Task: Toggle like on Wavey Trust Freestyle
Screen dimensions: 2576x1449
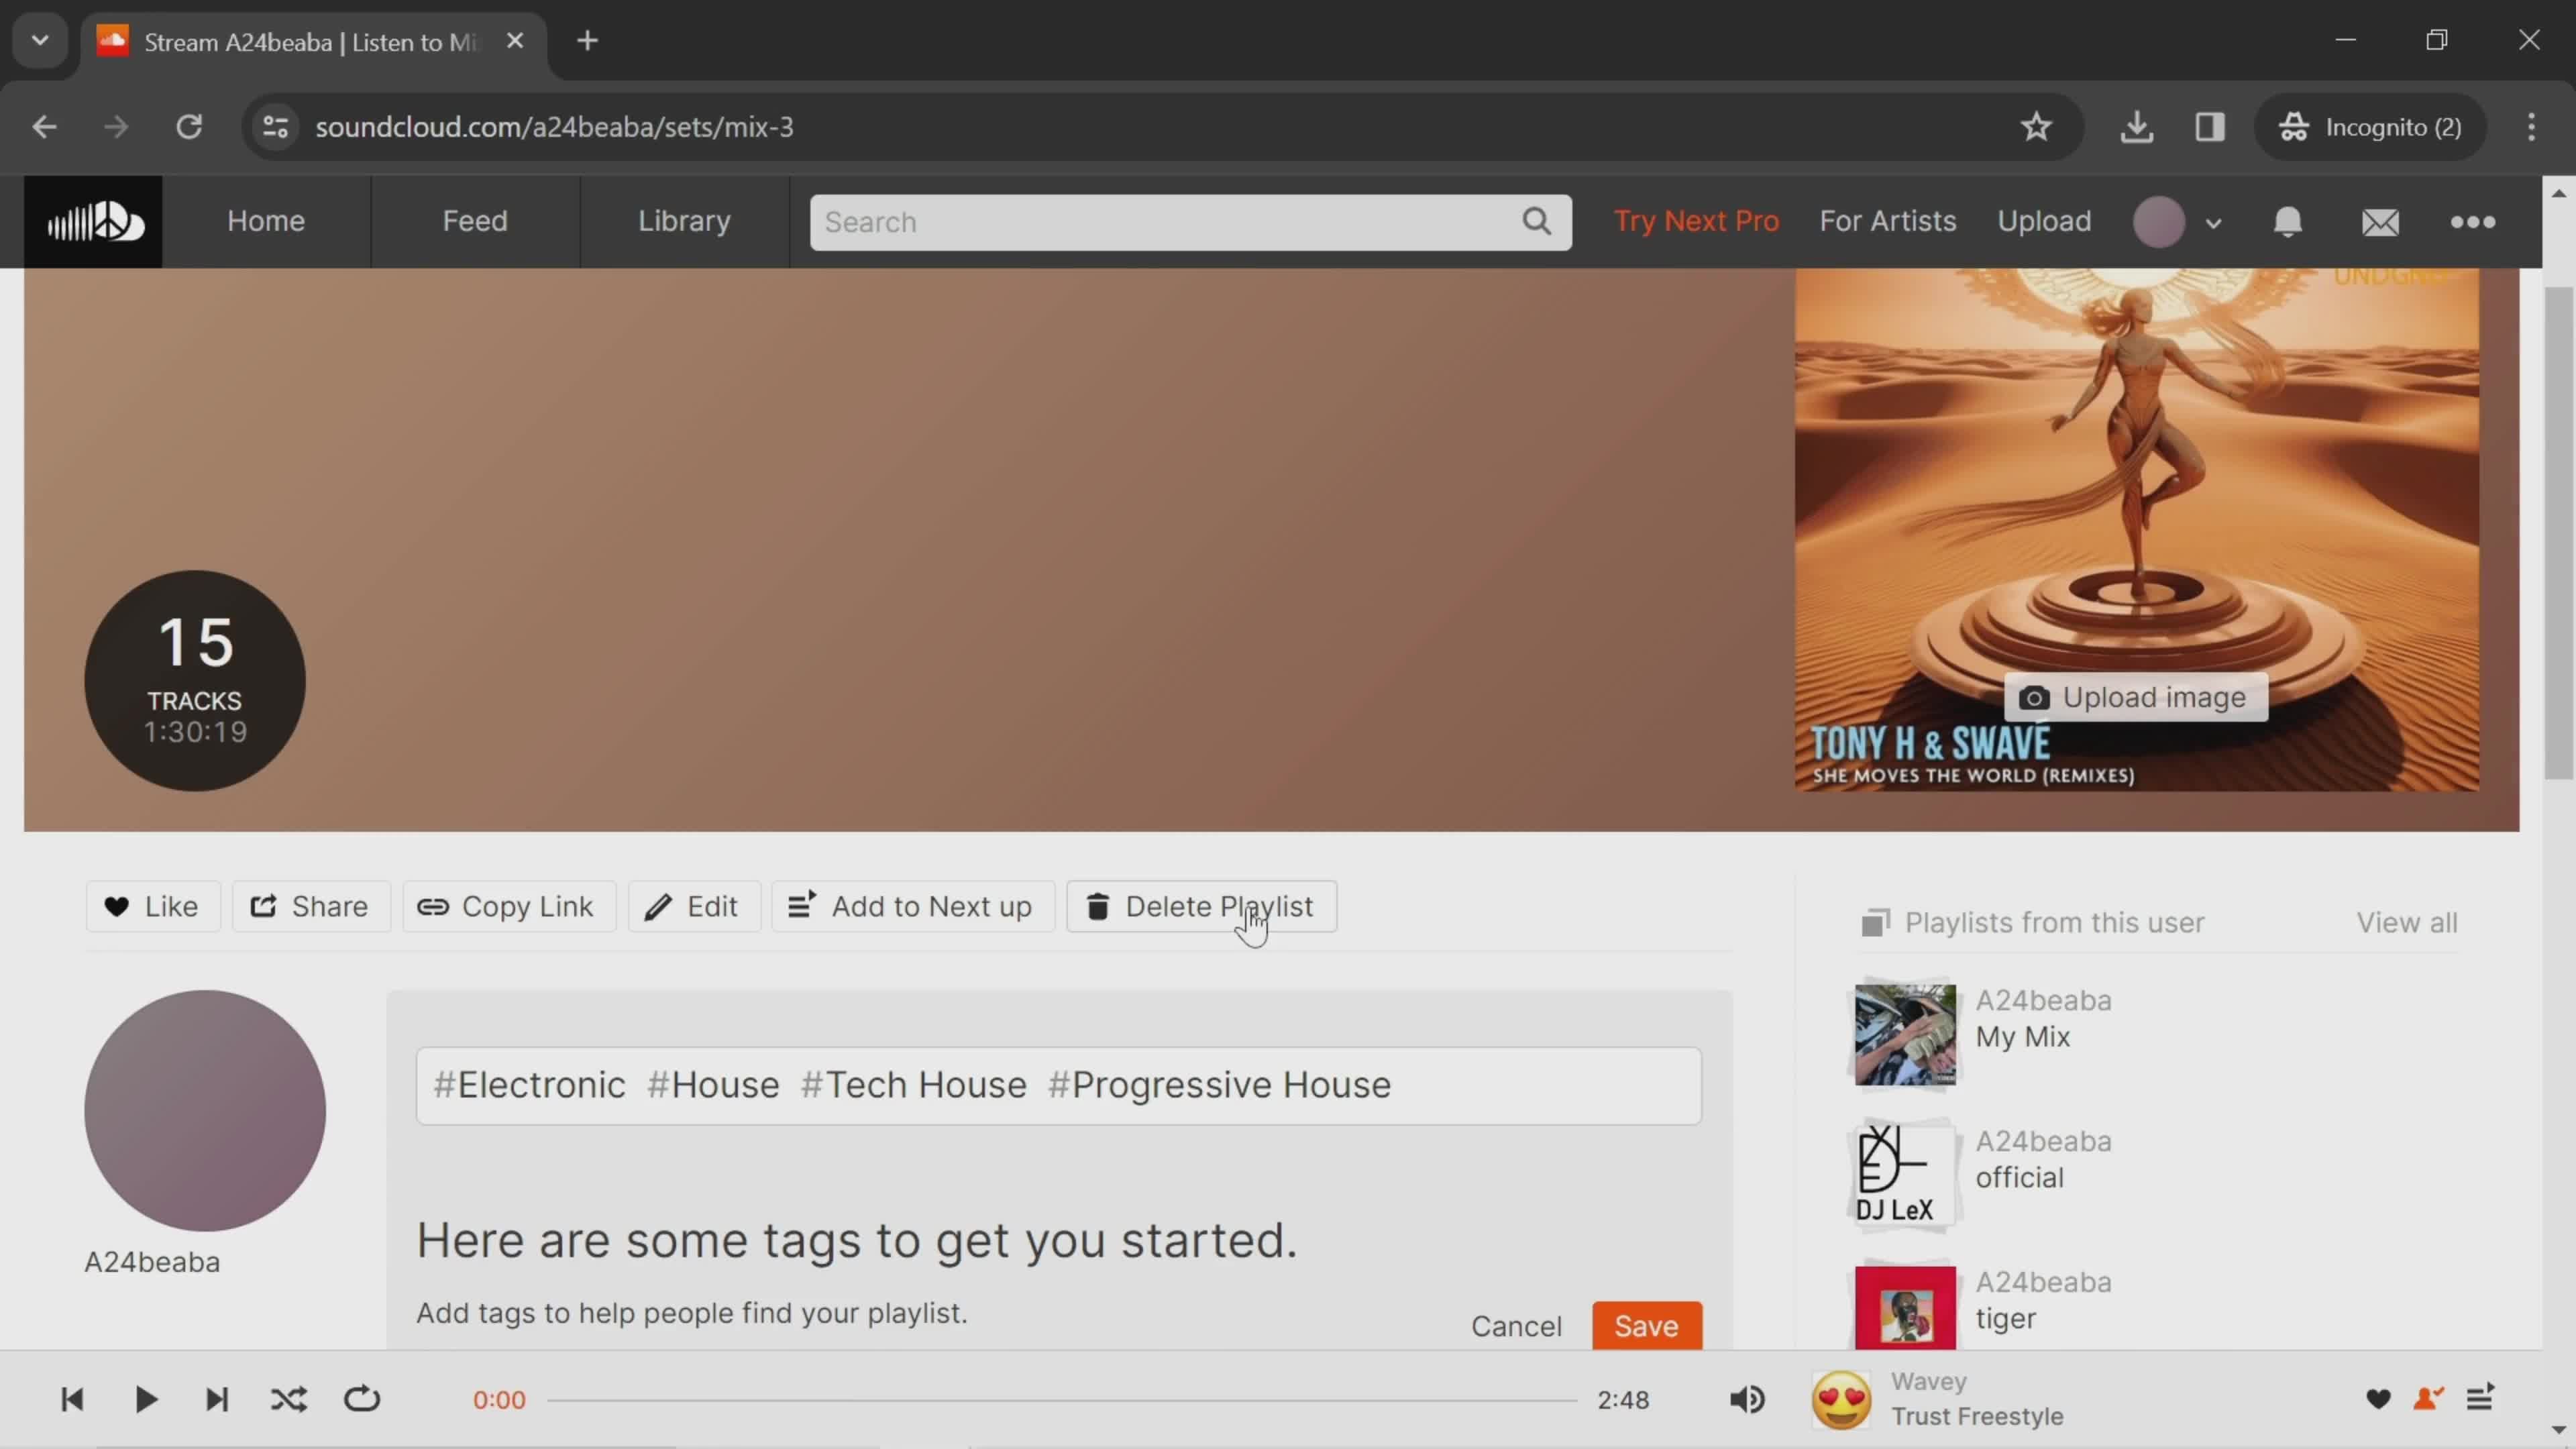Action: [x=2379, y=1398]
